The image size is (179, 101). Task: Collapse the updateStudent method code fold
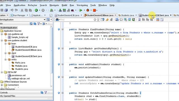63,77
